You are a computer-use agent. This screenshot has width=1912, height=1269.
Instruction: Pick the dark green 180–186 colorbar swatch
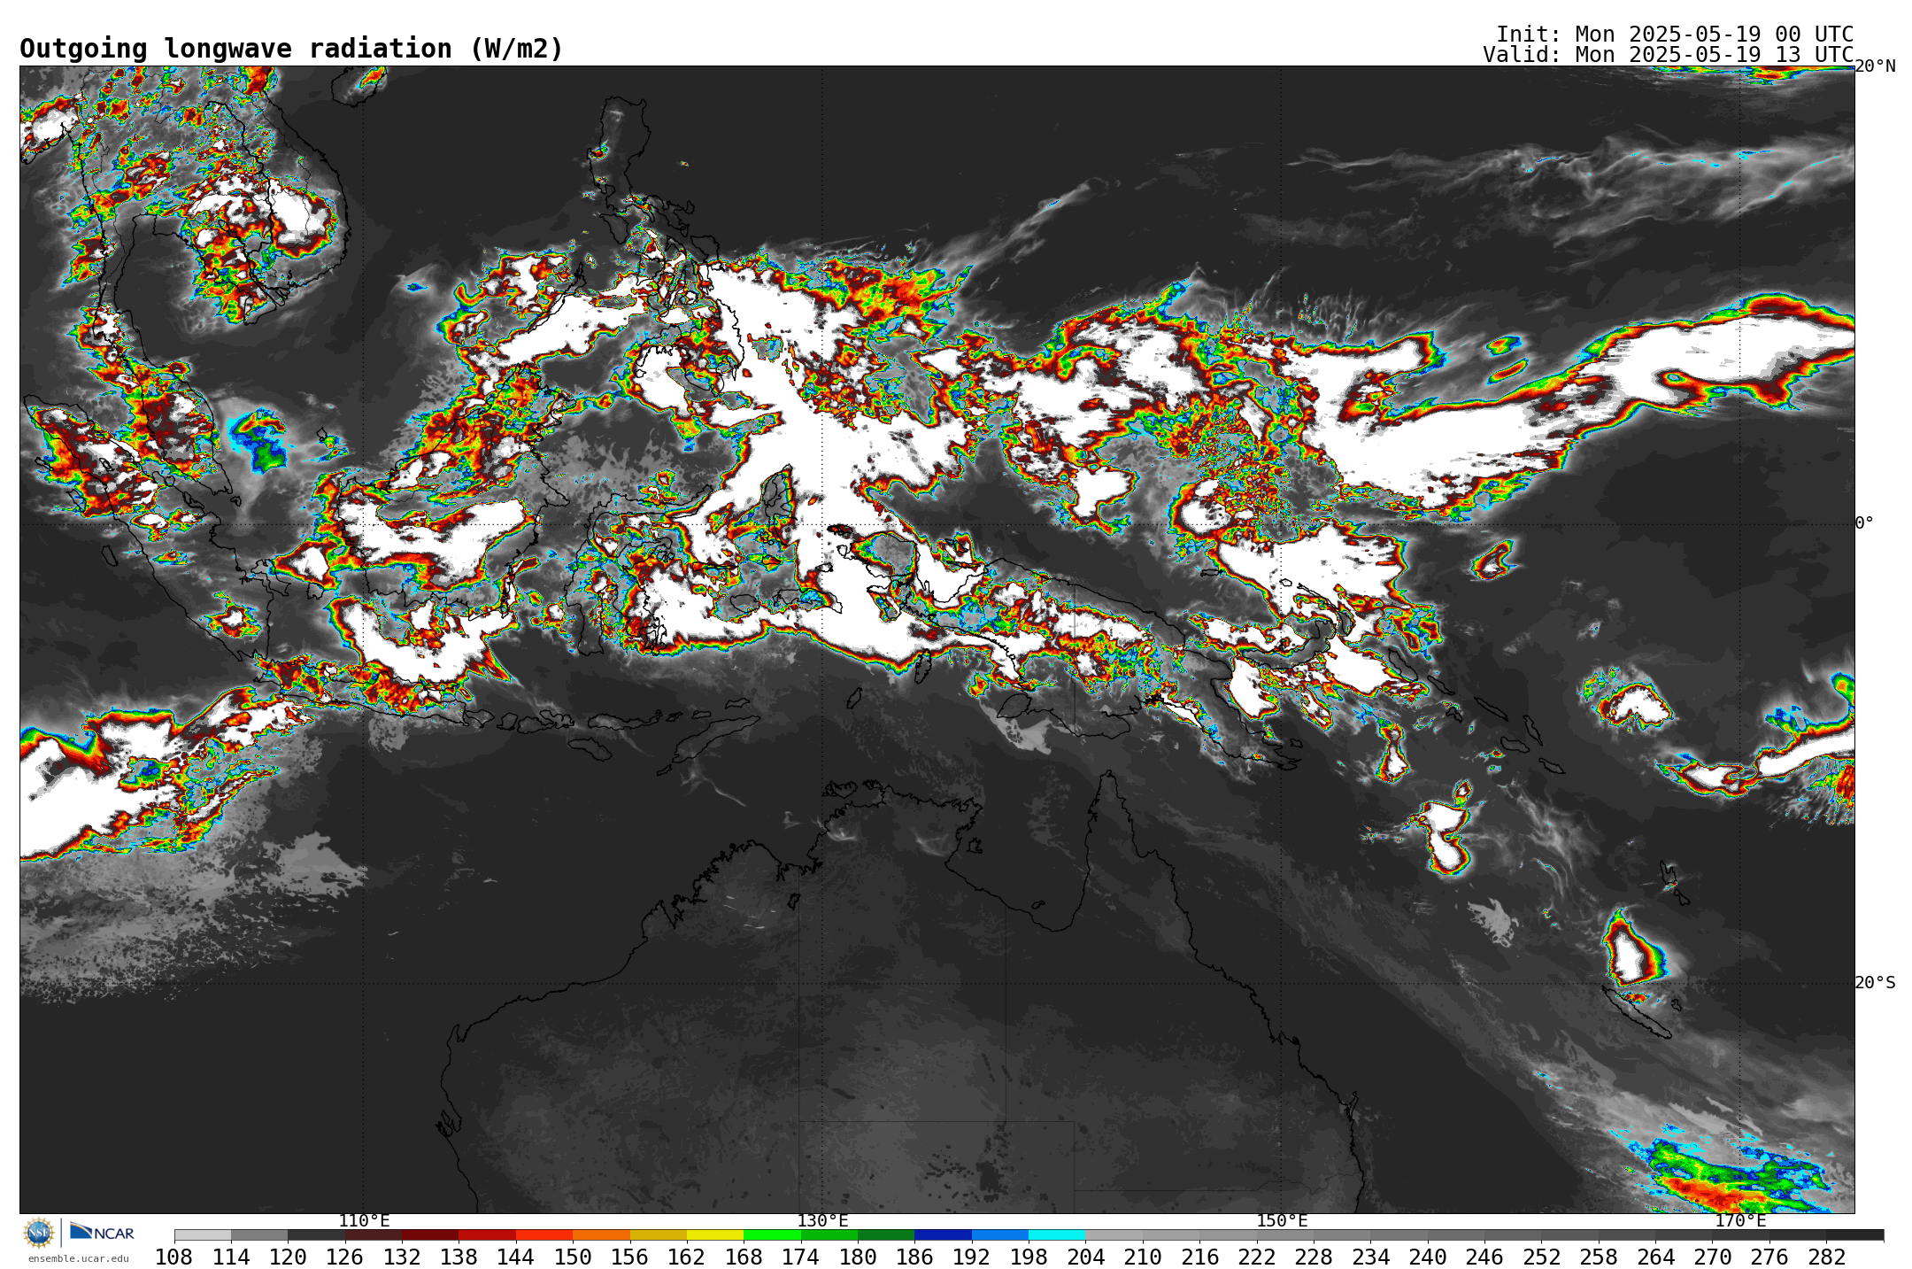pos(886,1234)
